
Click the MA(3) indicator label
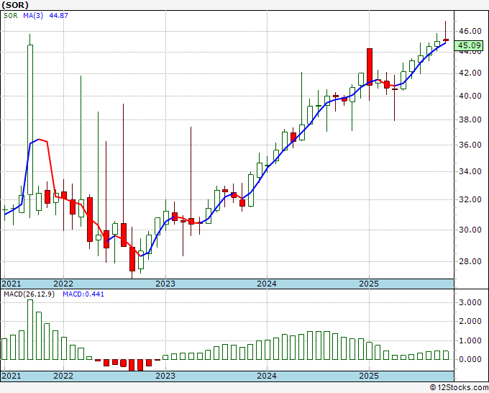pyautogui.click(x=33, y=16)
